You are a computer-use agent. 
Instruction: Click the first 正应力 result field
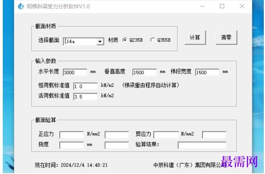[72, 135]
